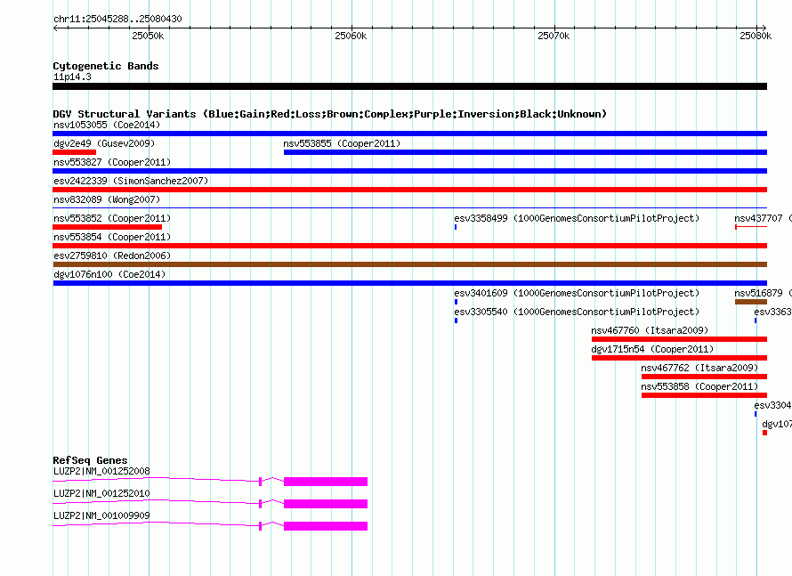
Task: Click the nsv553858 red loss bar
Action: point(704,395)
